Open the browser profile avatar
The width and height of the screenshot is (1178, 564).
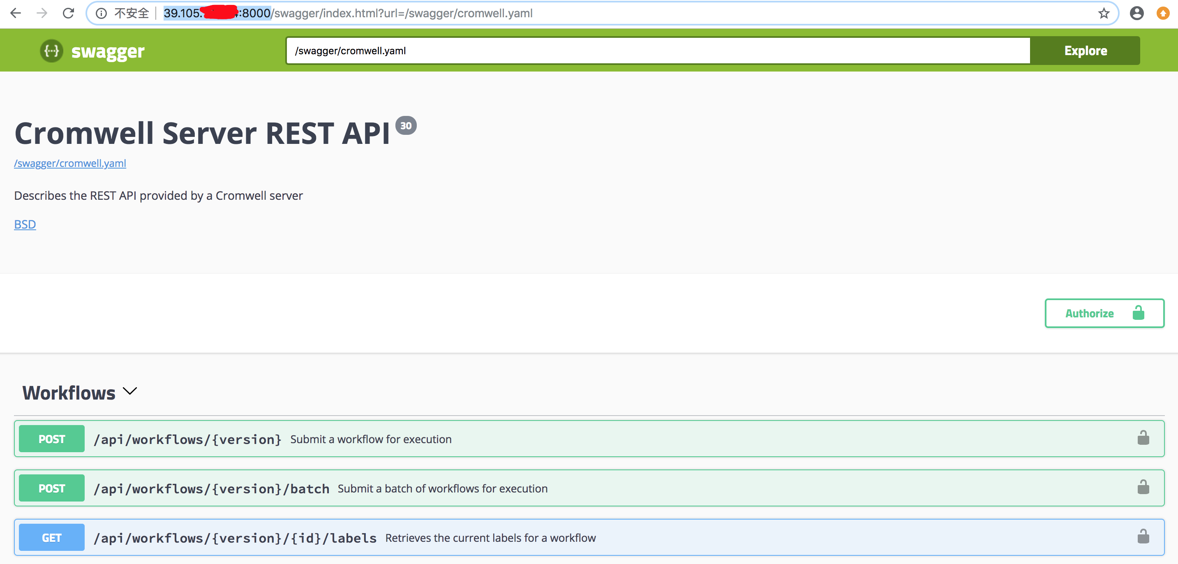[1136, 13]
